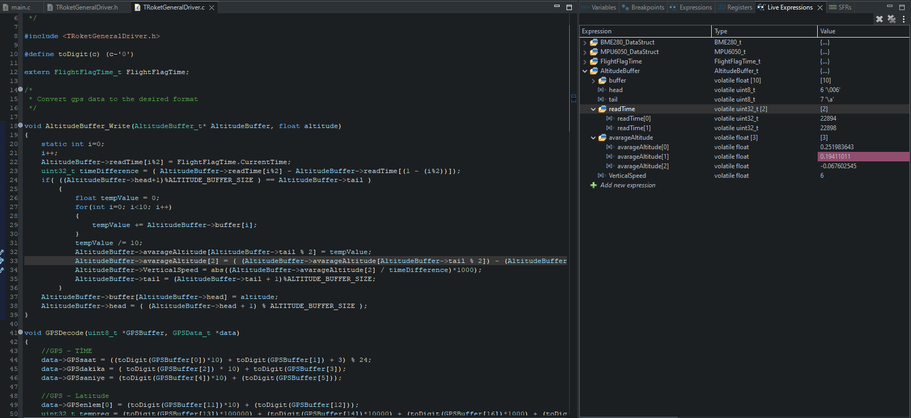Minimize the editor area panel
This screenshot has height=418, width=911.
coord(556,7)
